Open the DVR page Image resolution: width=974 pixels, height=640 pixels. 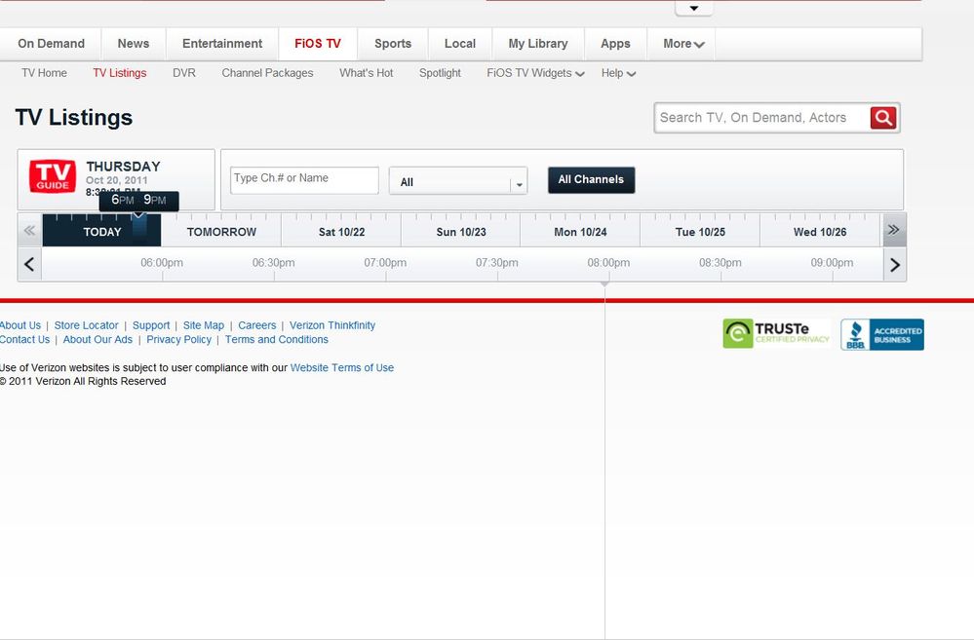tap(184, 73)
